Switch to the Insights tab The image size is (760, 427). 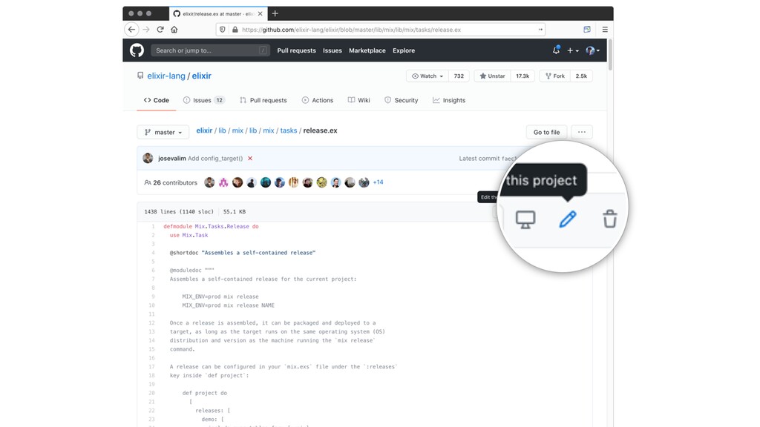(449, 100)
